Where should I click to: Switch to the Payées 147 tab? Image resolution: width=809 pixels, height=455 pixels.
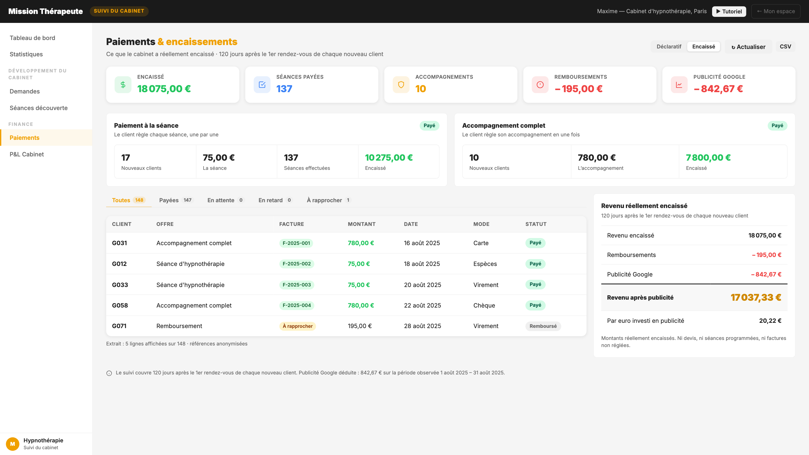[x=176, y=200]
